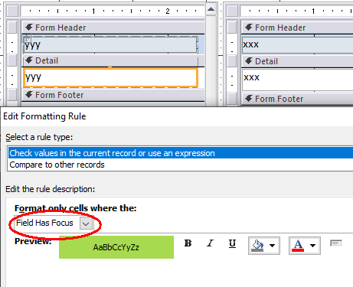Toggle Italic formatting button
353x287 pixels.
pyautogui.click(x=210, y=243)
